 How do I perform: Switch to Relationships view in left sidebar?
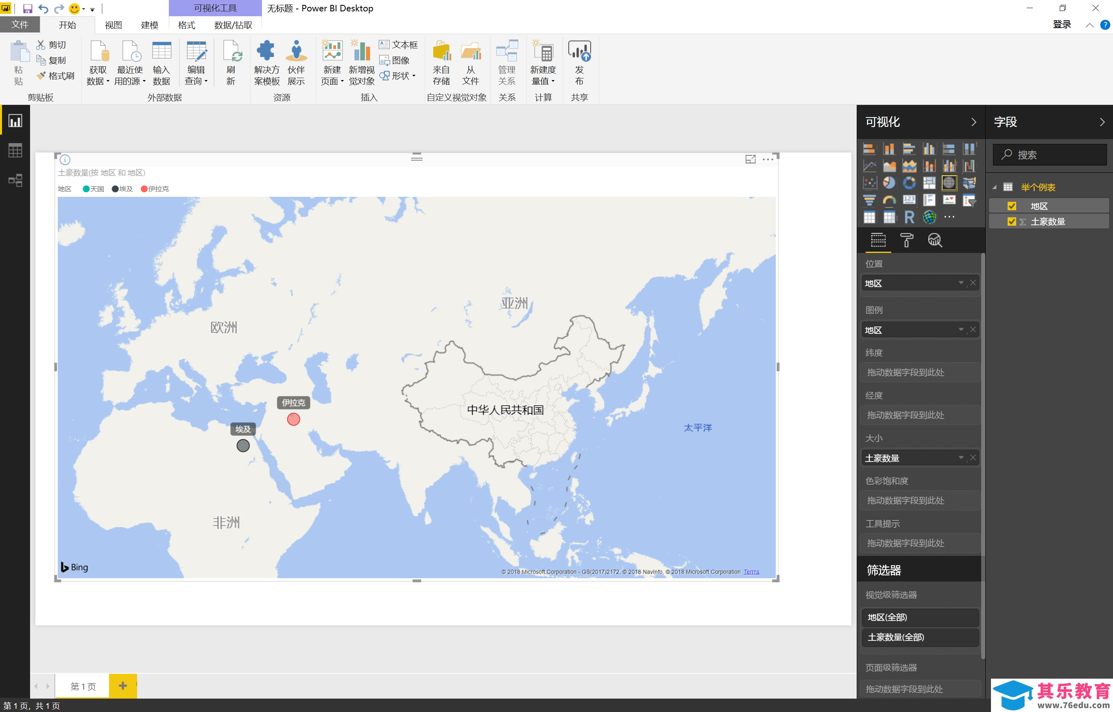[x=15, y=180]
